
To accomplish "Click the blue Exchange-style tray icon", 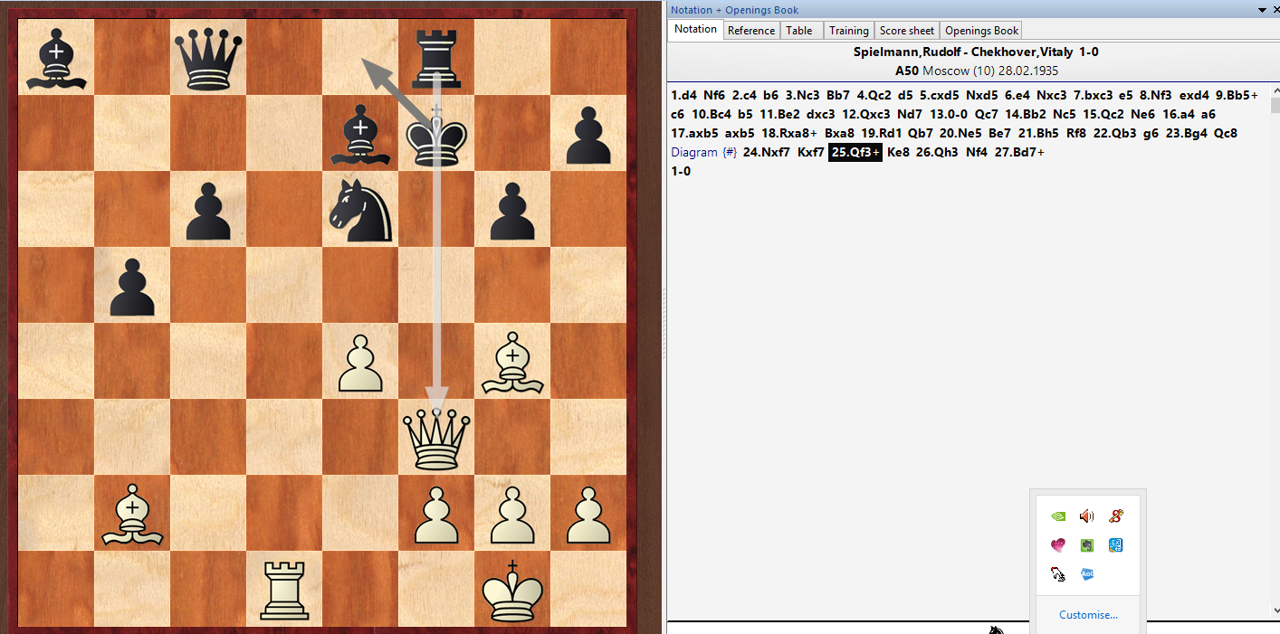I will point(1116,545).
